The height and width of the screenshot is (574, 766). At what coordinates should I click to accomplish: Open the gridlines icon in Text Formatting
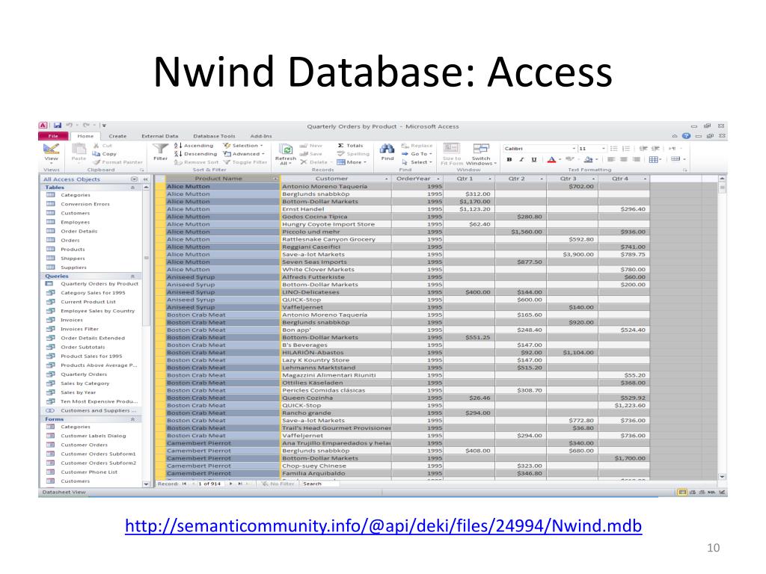click(x=653, y=160)
